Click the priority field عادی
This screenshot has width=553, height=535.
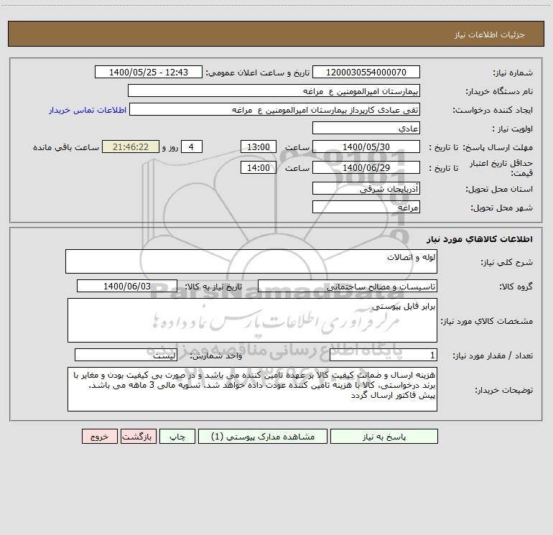(x=366, y=128)
